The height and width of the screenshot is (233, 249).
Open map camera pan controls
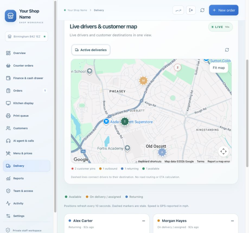(224, 151)
